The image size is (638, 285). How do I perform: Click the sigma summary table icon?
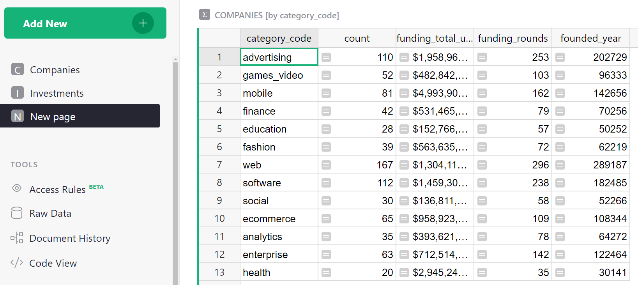[204, 15]
